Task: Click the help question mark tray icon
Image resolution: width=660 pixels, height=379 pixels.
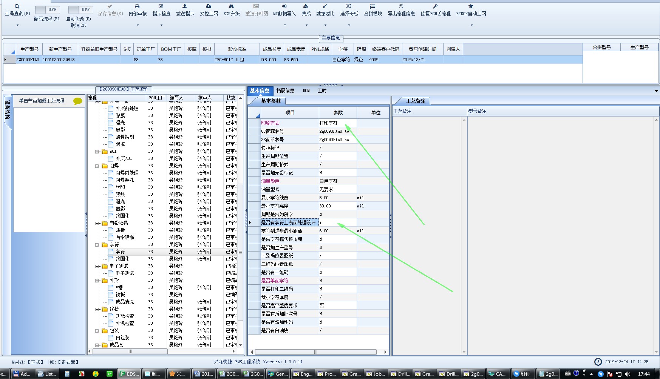Action: click(576, 373)
